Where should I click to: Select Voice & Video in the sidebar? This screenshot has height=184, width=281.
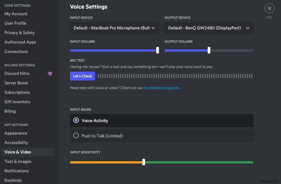pos(18,152)
